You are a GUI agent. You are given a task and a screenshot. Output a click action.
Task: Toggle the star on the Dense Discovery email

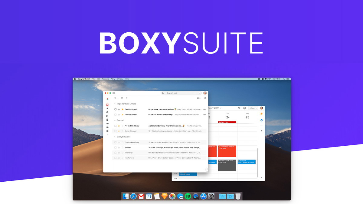pos(119,131)
